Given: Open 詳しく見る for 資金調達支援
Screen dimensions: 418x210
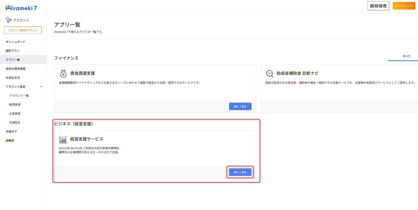Looking at the screenshot, I should point(240,106).
